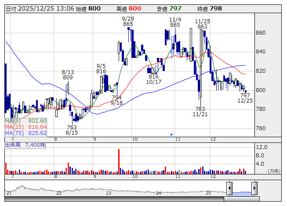
Task: Click year 21 in the overview chart
Action: click(x=9, y=193)
